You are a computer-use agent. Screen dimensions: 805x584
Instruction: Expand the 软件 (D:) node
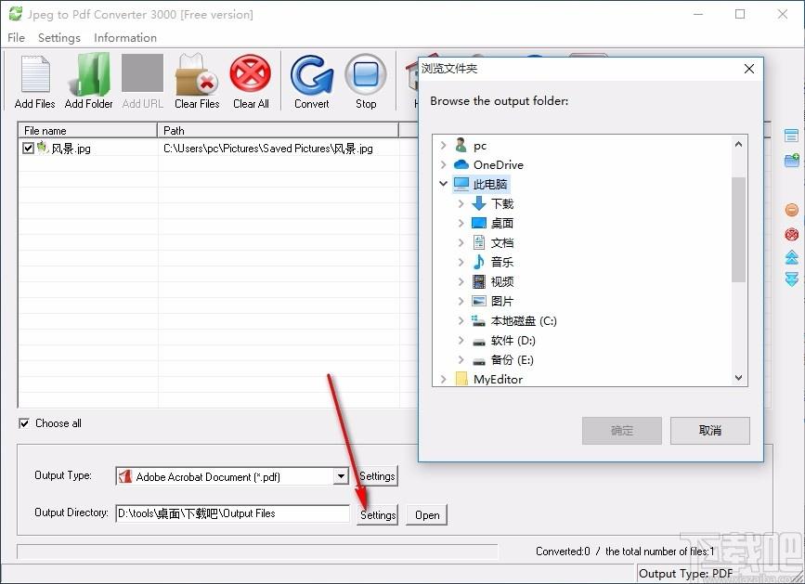[461, 340]
